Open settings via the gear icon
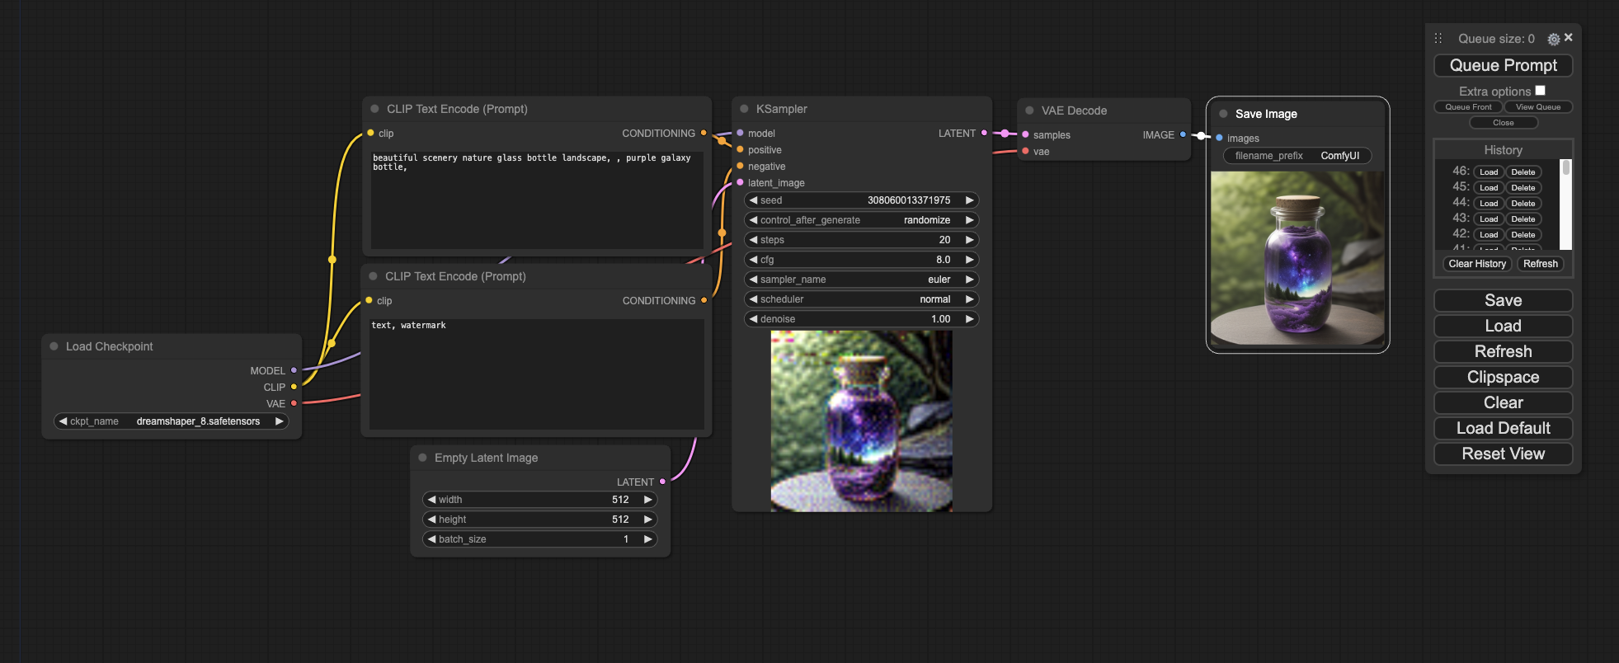This screenshot has height=663, width=1619. coord(1553,39)
